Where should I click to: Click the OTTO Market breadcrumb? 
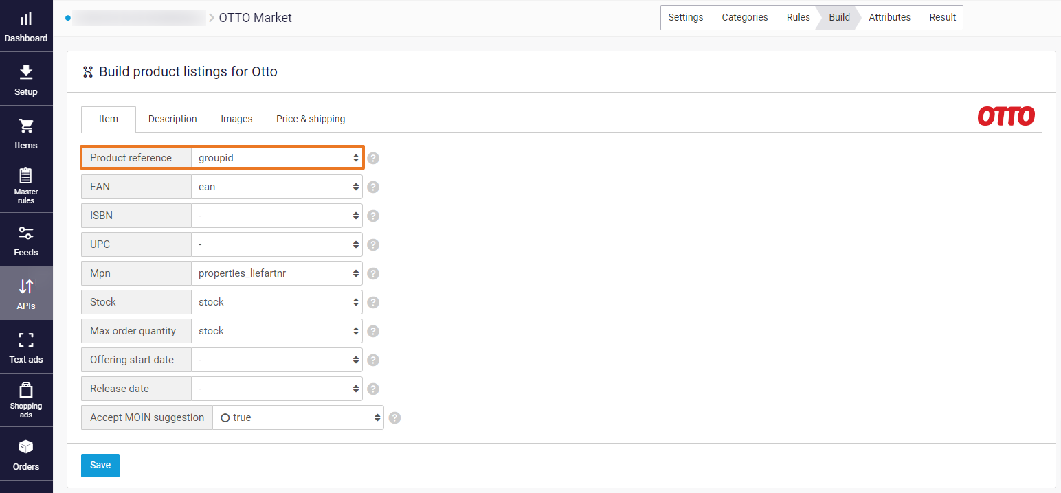pos(256,18)
